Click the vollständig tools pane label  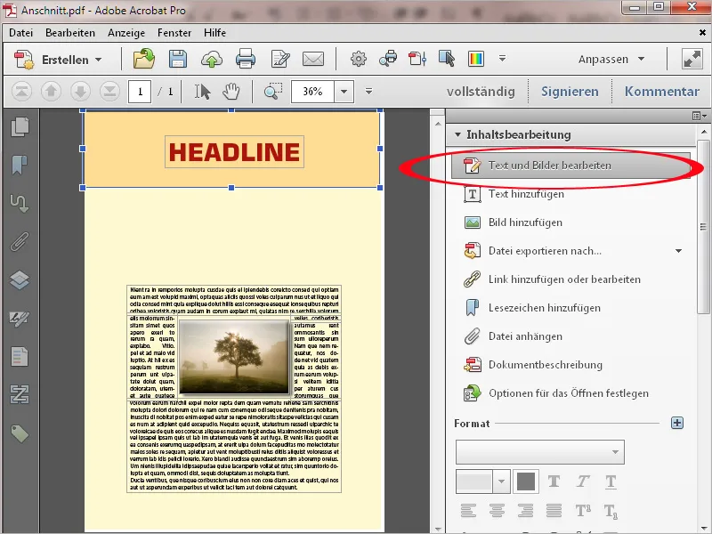tap(481, 92)
